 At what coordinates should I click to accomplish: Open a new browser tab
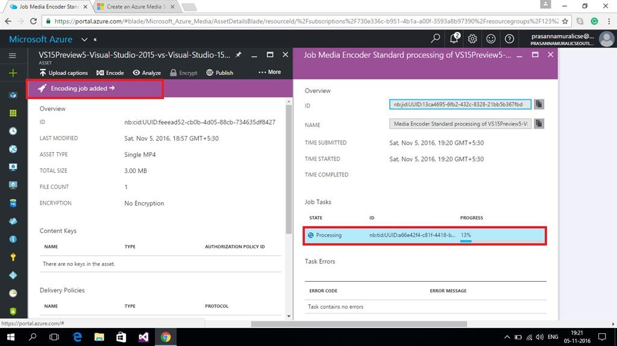click(x=189, y=7)
